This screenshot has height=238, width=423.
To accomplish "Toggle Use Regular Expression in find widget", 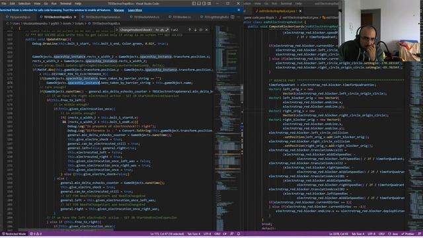I will (167, 30).
